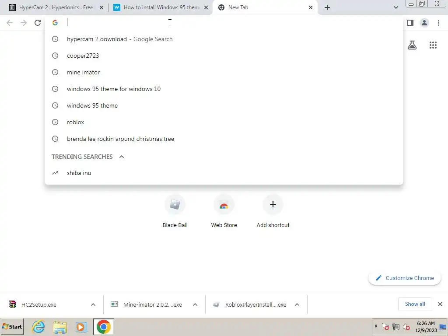The width and height of the screenshot is (448, 336).
Task: Expand HC2Setup.exe download options chevron
Action: 93,304
